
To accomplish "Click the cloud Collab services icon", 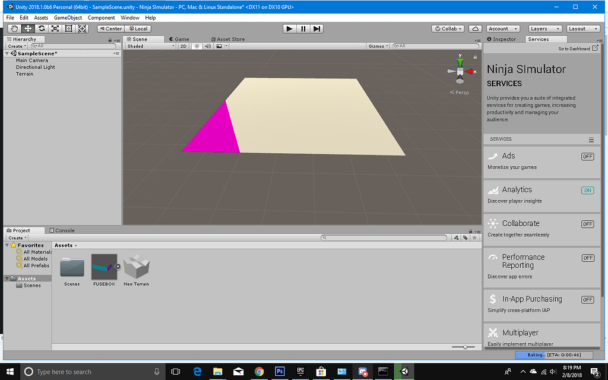I will tap(476, 28).
